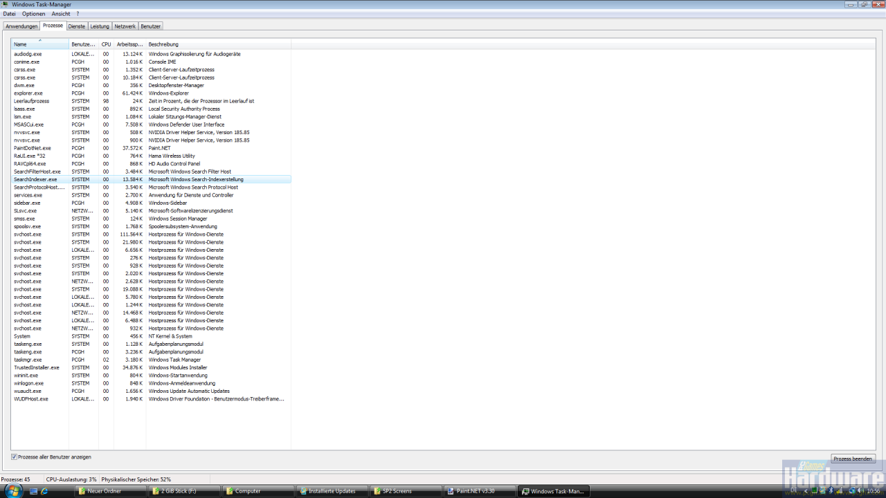The image size is (886, 498).
Task: Expand hidden tray icons arrow
Action: coord(806,490)
